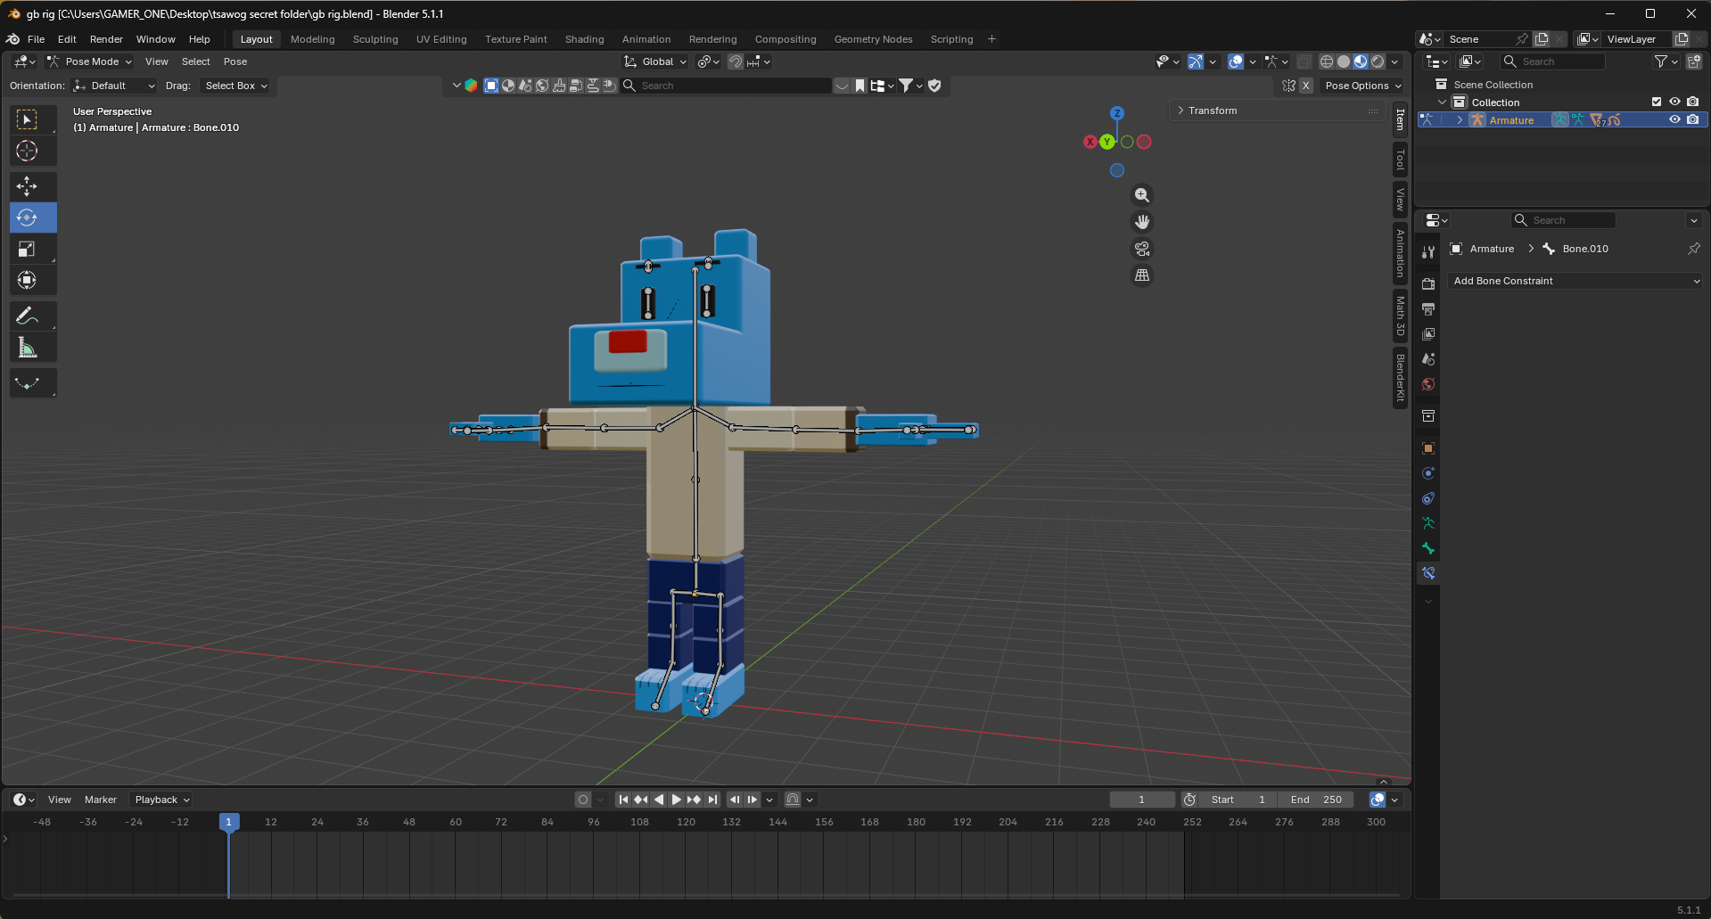Open the Render menu
Viewport: 1711px width, 919px height.
click(x=106, y=39)
